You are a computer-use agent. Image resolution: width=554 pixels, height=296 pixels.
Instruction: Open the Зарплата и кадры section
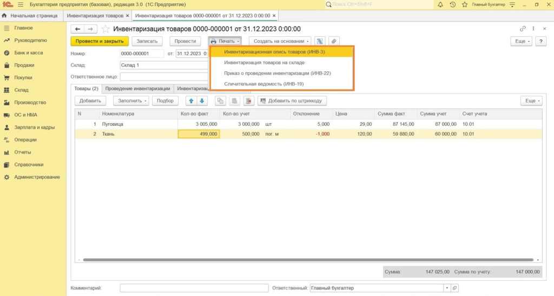33,127
